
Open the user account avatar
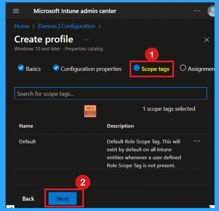(211, 11)
